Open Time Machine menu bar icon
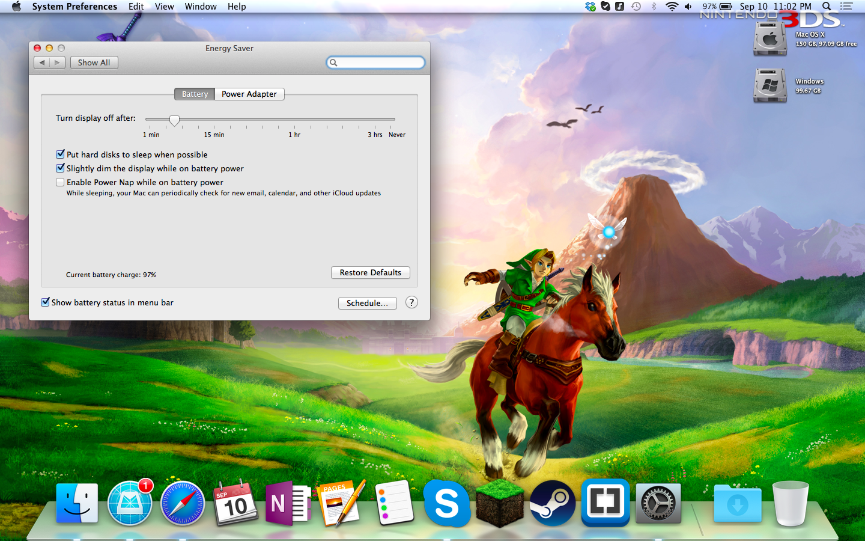 (x=636, y=7)
